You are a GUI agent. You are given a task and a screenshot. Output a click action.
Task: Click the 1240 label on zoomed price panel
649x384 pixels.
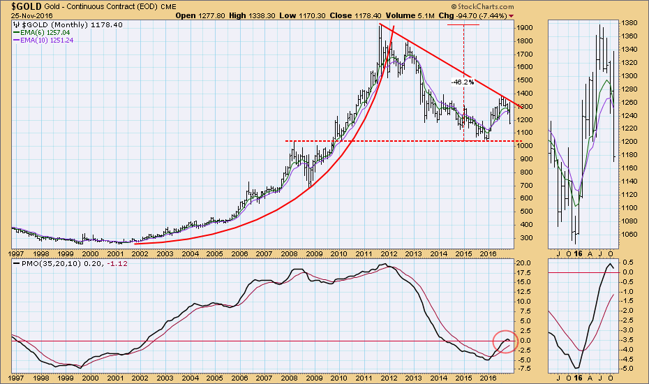629,116
